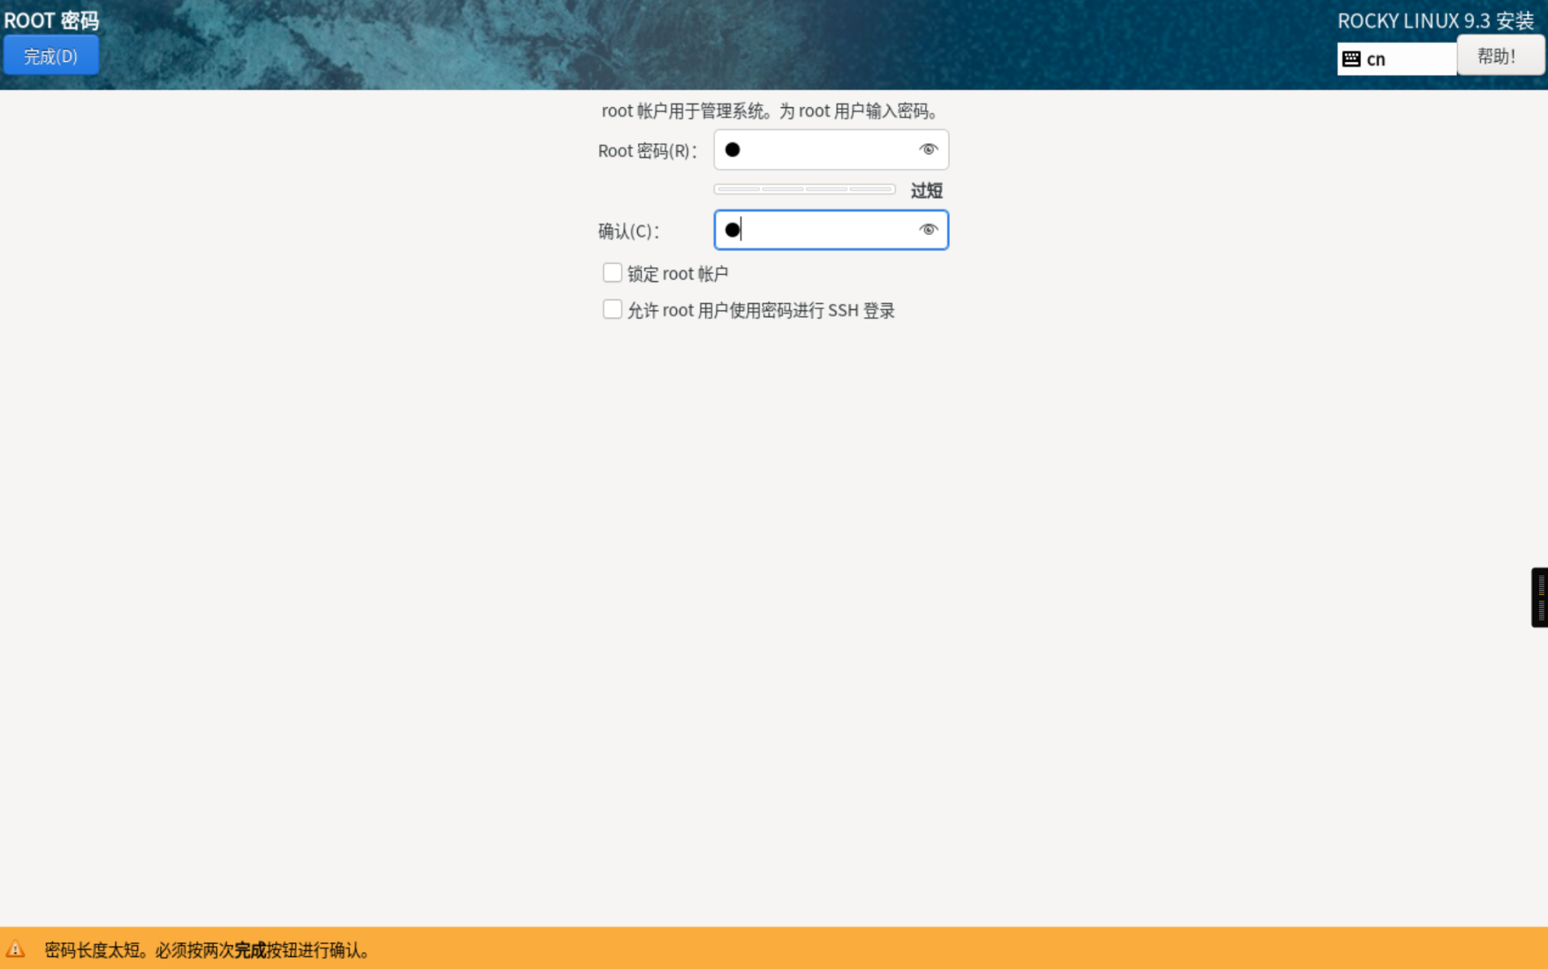The image size is (1548, 969).
Task: Click the Root 密码(R) label
Action: (x=648, y=151)
